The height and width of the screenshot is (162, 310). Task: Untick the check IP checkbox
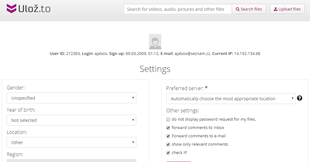[168, 153]
